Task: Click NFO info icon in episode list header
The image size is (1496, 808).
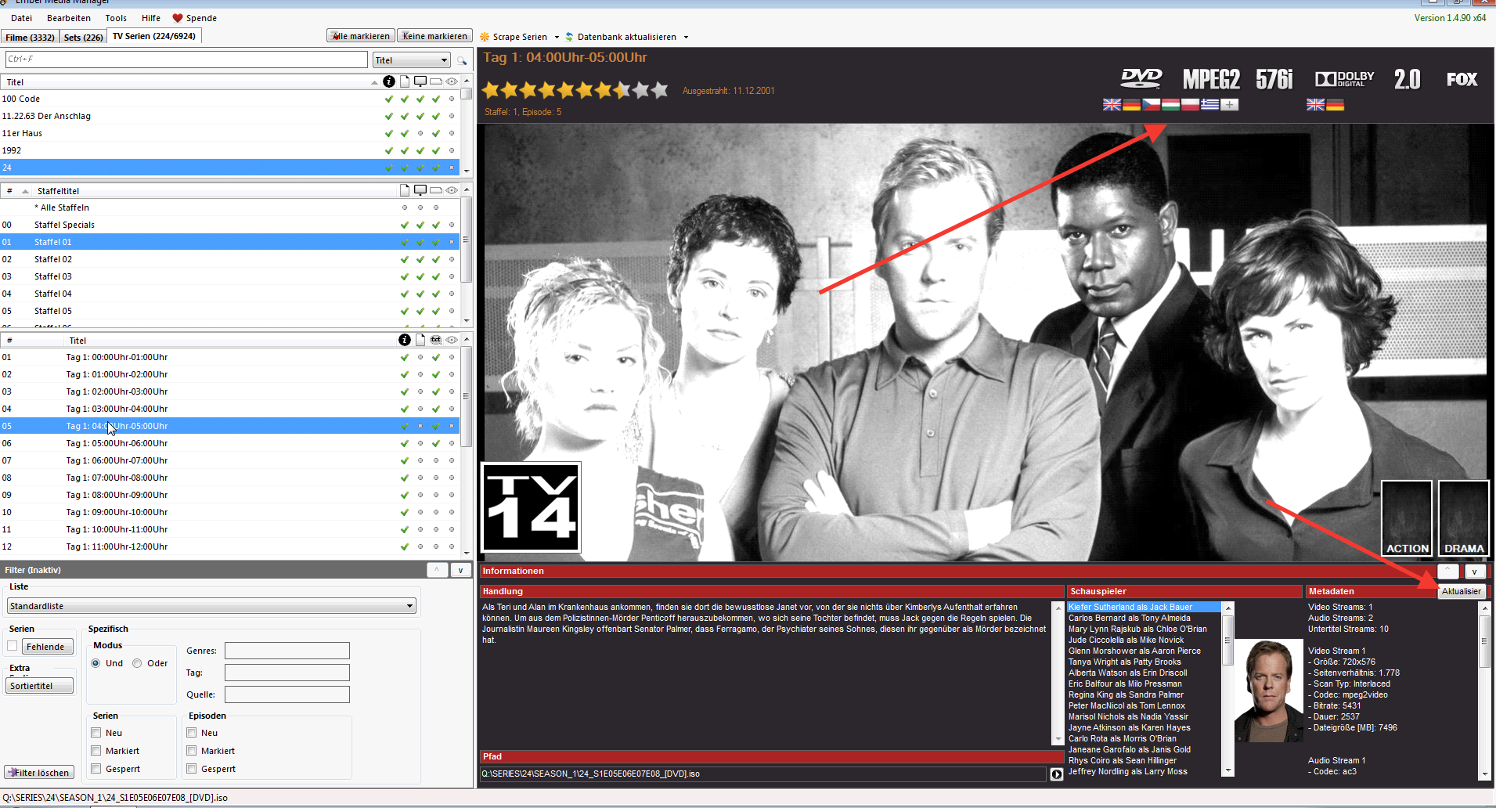Action: tap(405, 340)
